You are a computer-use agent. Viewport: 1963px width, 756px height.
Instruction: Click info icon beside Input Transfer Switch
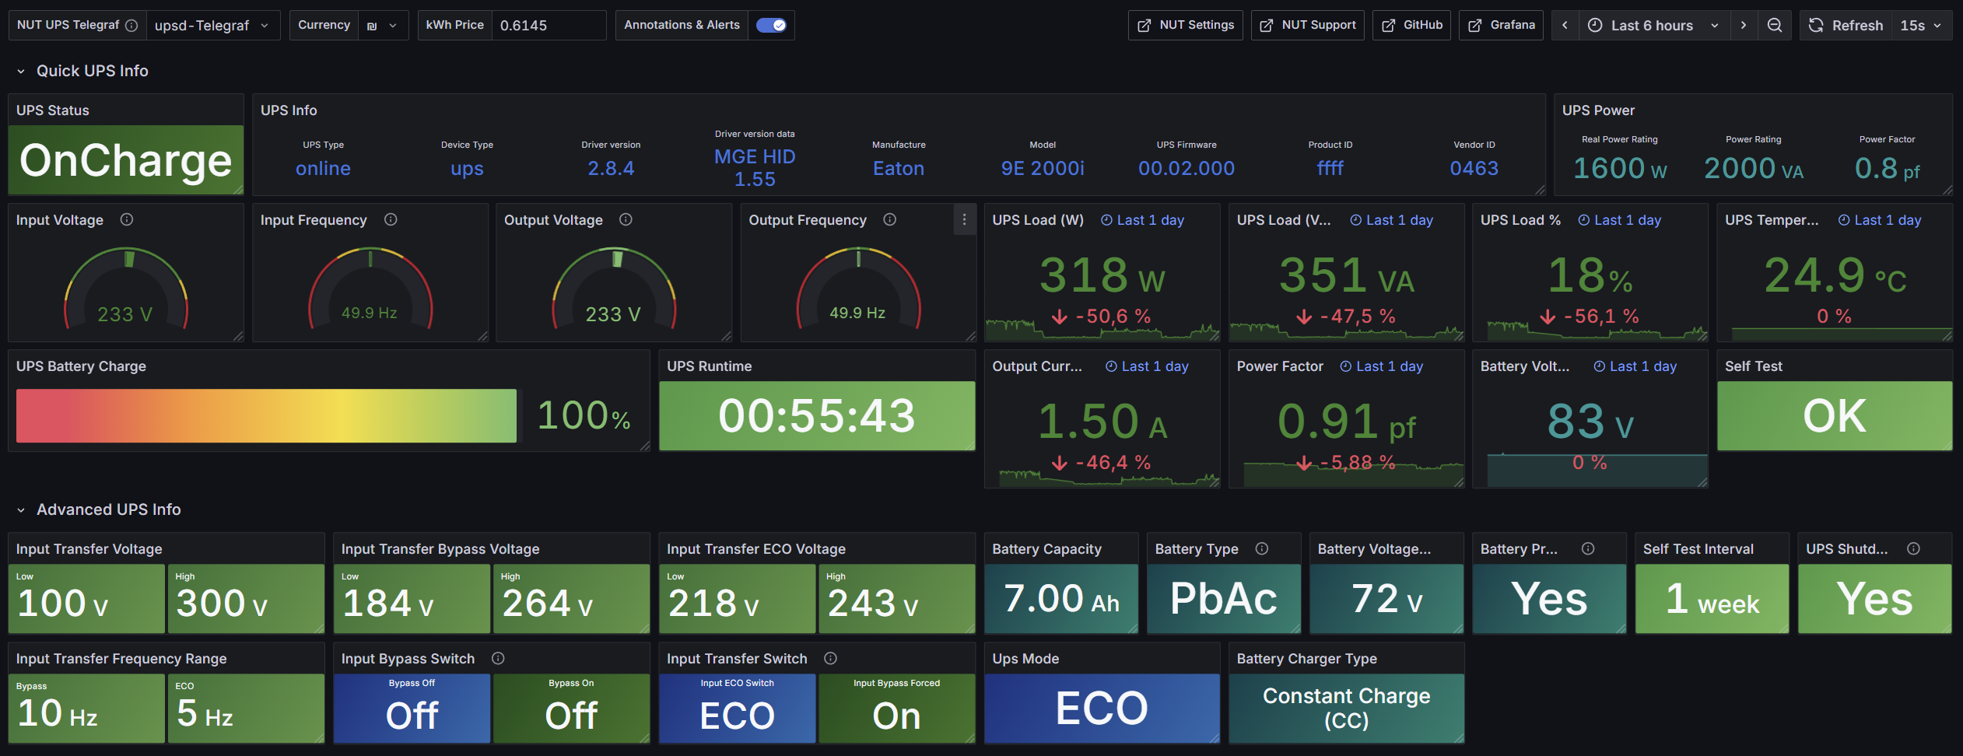(x=831, y=658)
